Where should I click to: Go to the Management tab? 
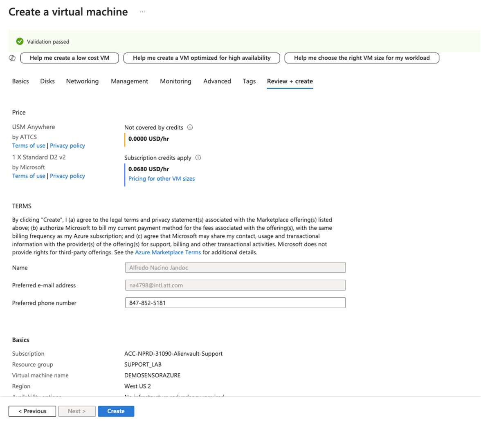(x=129, y=81)
